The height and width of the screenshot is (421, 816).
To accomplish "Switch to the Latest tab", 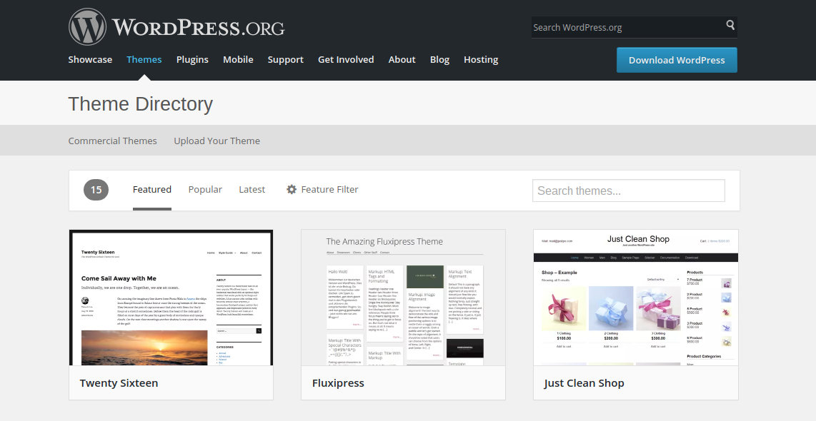I will (252, 189).
